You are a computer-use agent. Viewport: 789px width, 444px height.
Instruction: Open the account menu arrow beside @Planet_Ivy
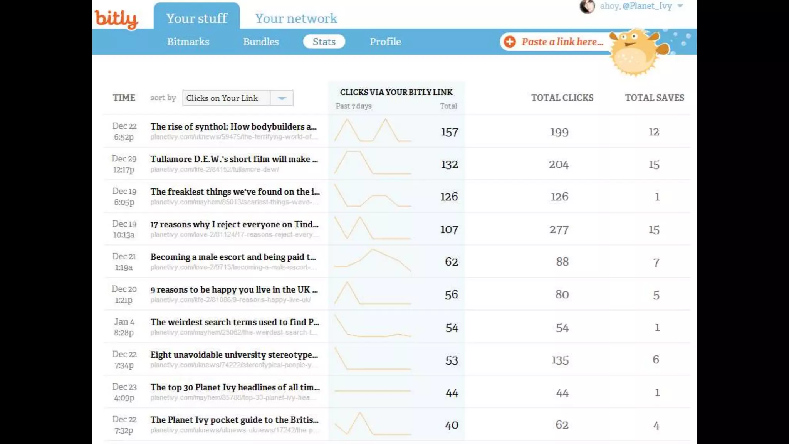(680, 6)
